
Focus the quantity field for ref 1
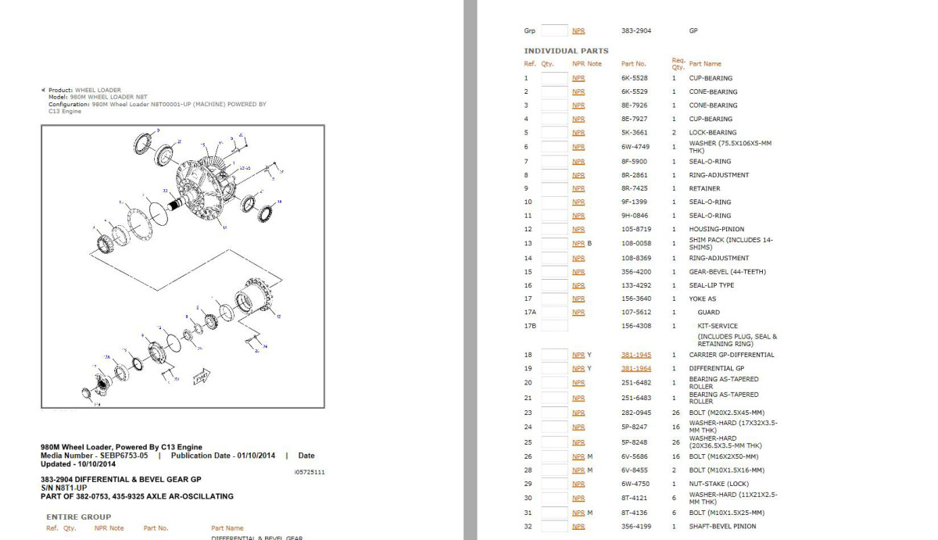(x=554, y=78)
